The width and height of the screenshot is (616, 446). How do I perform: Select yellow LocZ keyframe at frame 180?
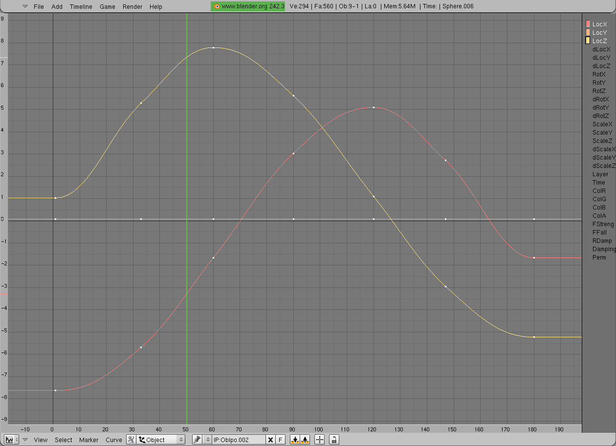click(534, 337)
